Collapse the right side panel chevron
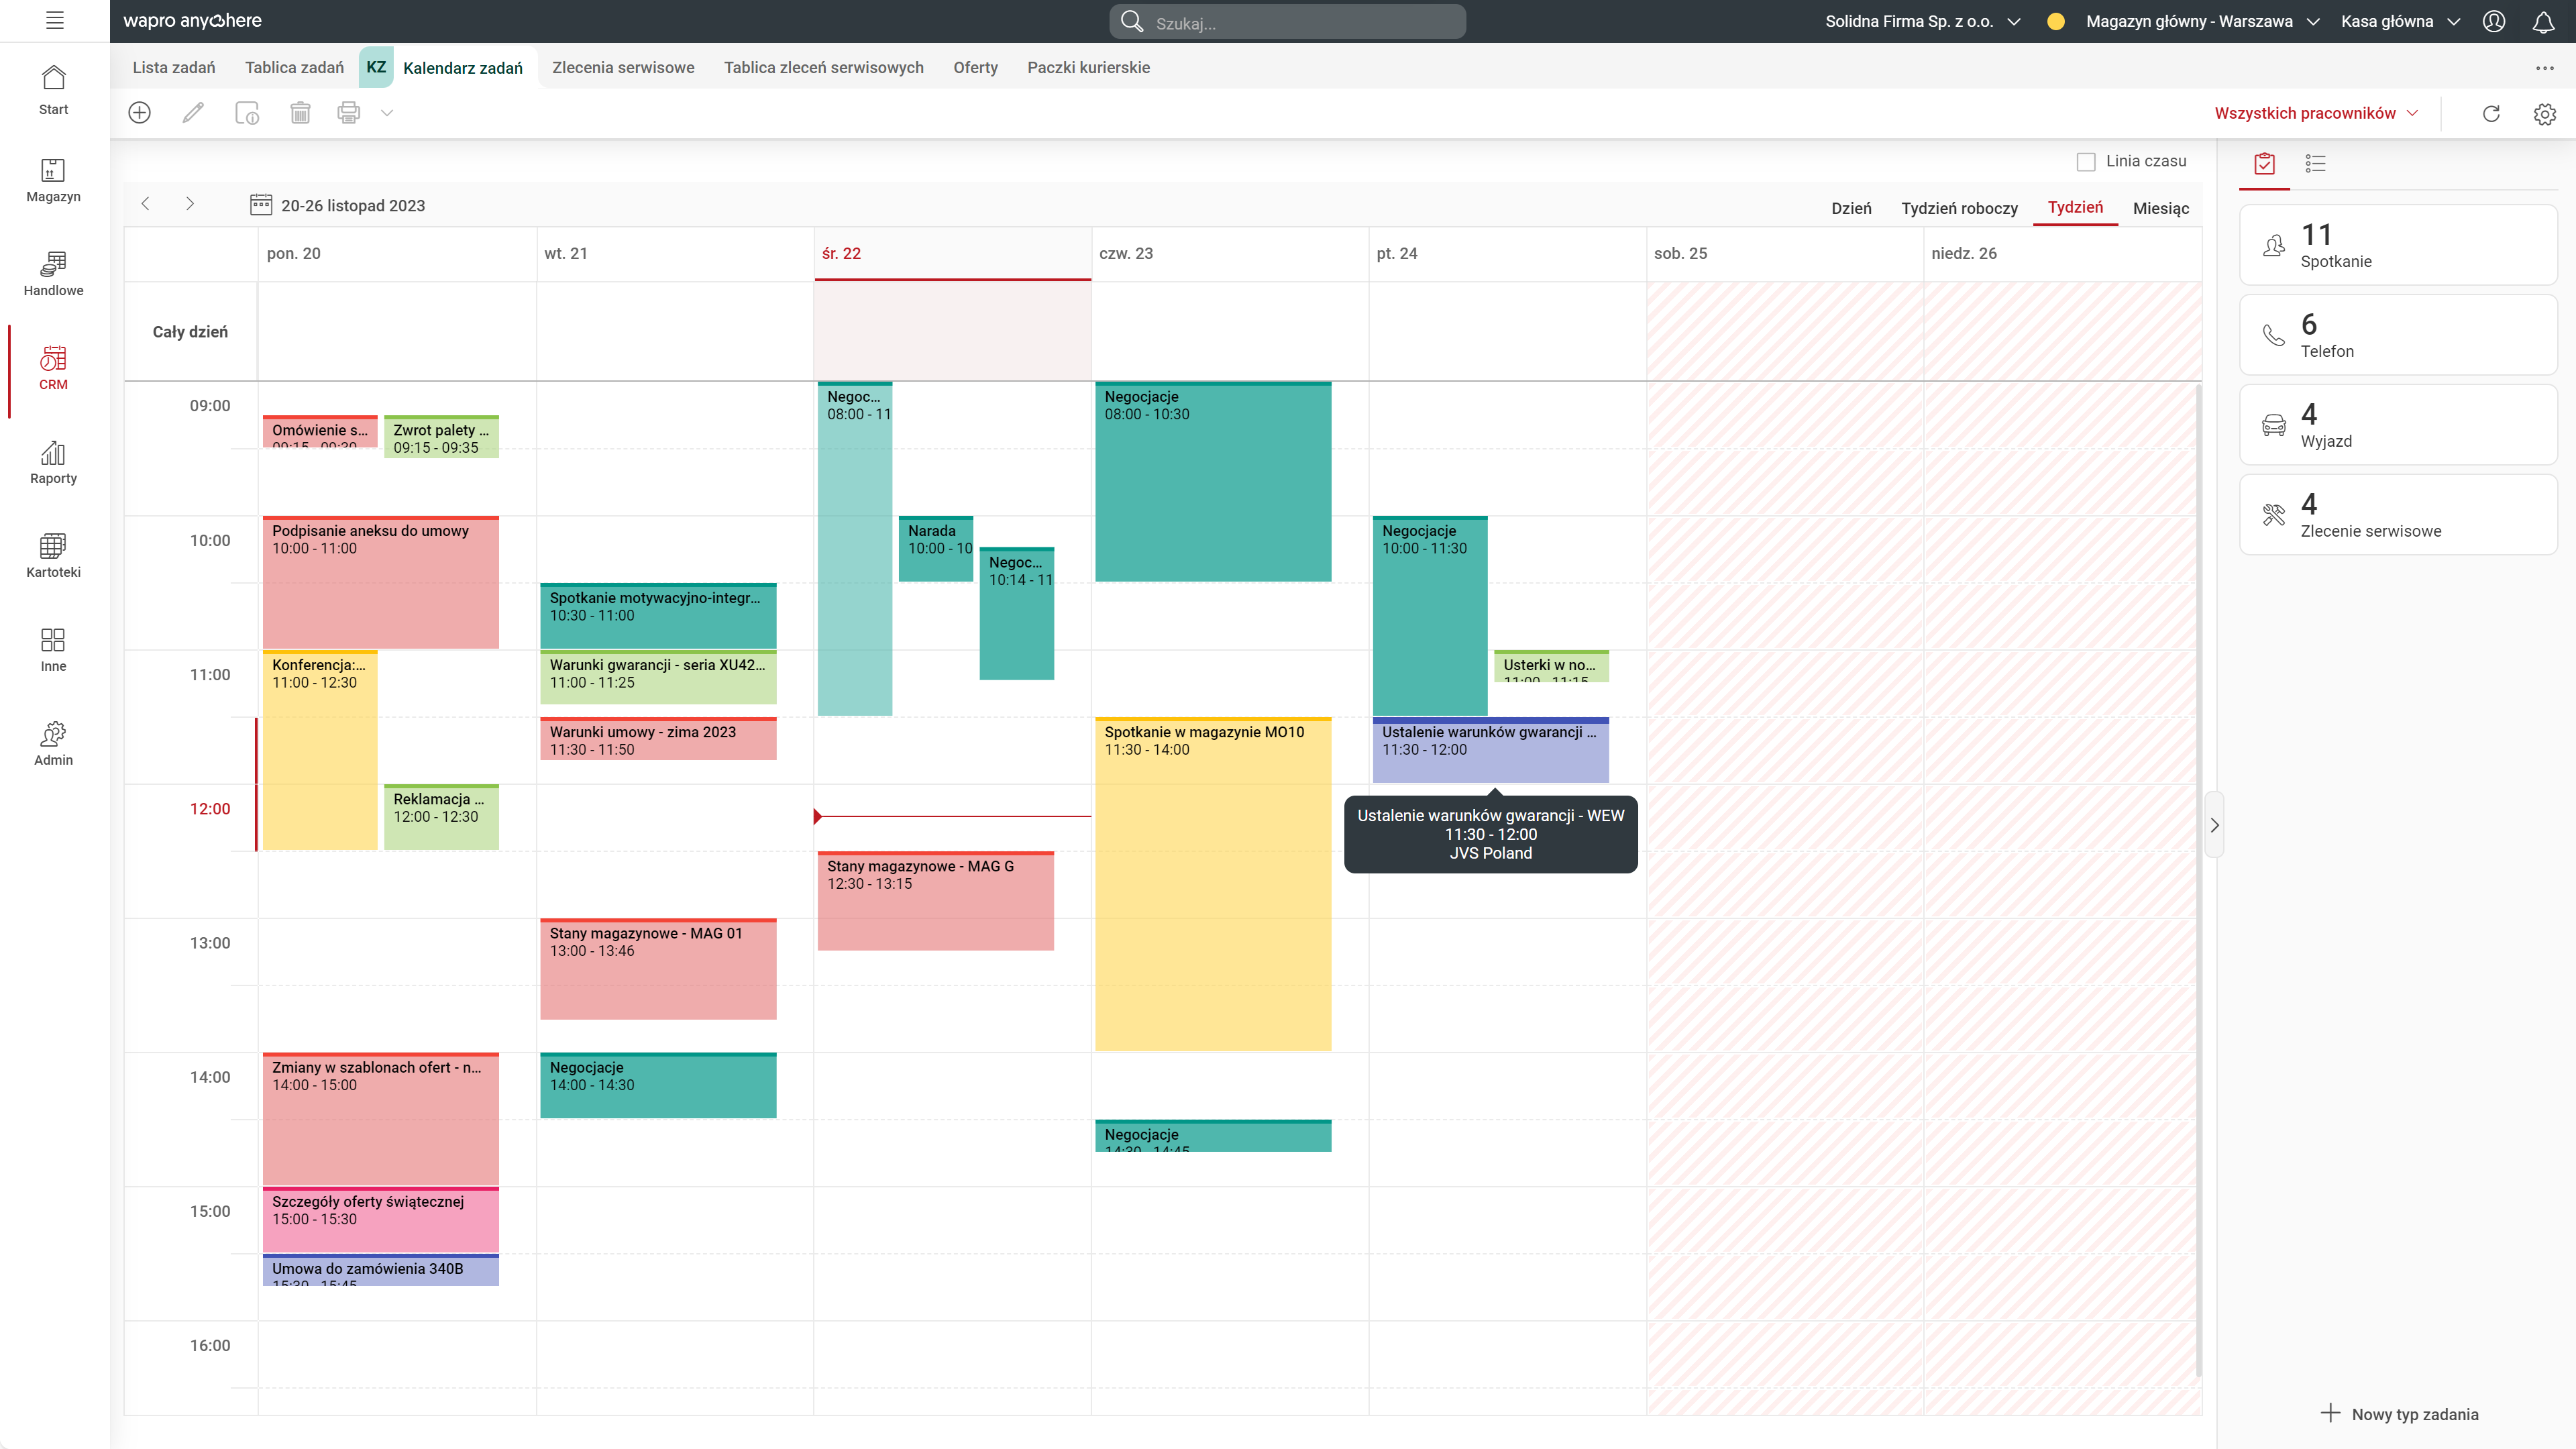The height and width of the screenshot is (1449, 2576). [2214, 825]
